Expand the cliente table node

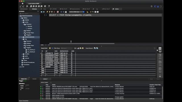click(x=22, y=20)
